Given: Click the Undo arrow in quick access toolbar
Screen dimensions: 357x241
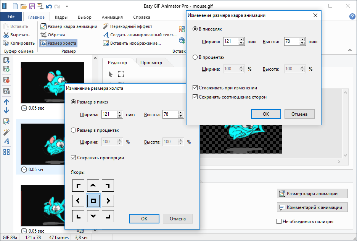Looking at the screenshot, I should click(49, 6).
